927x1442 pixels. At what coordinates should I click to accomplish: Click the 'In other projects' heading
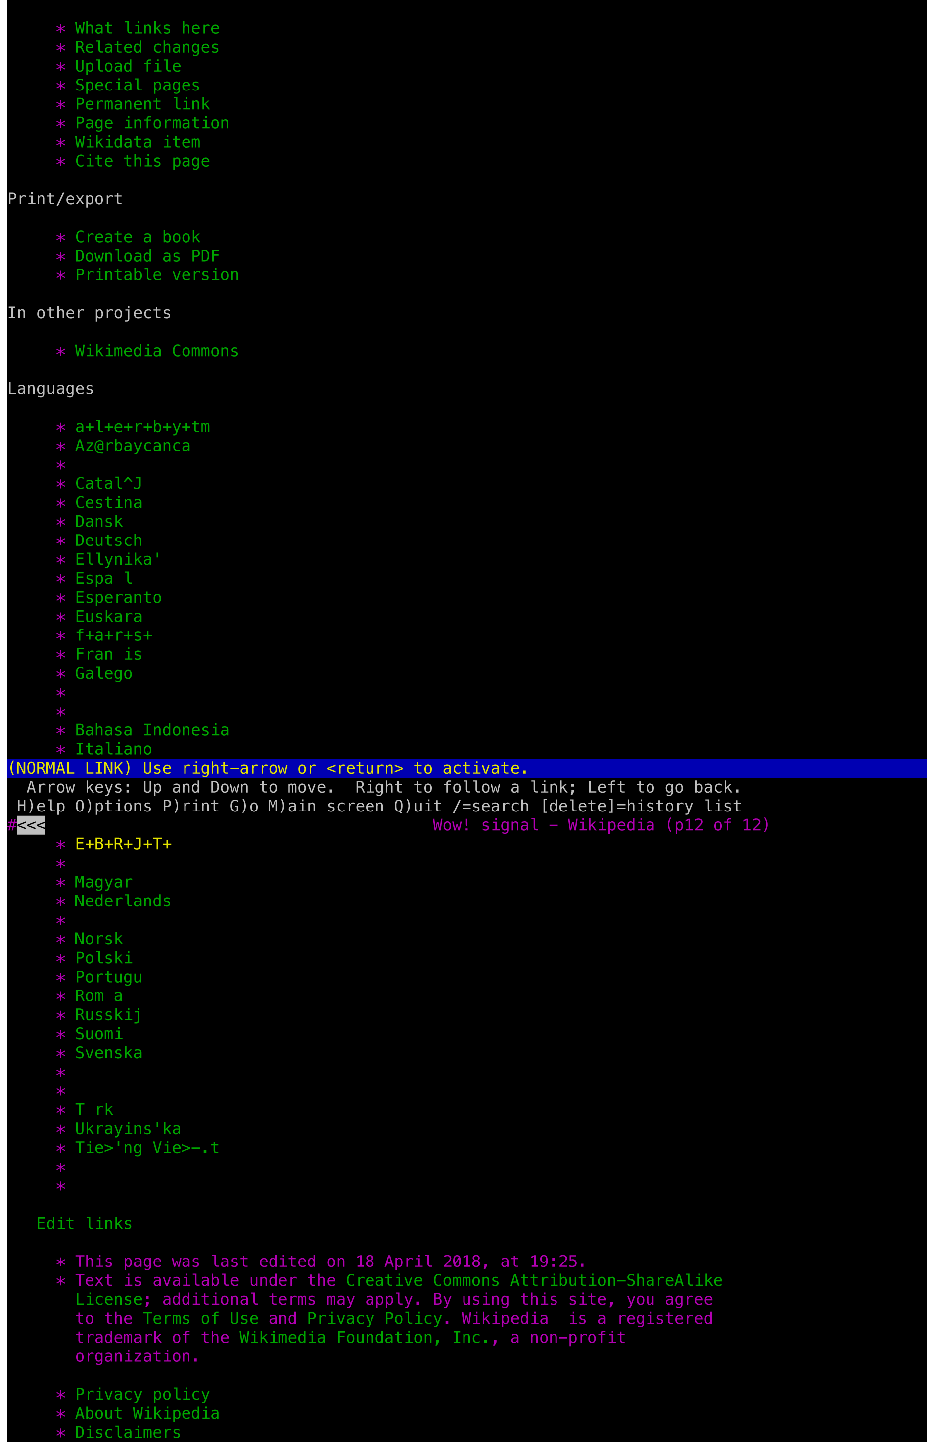pos(89,313)
